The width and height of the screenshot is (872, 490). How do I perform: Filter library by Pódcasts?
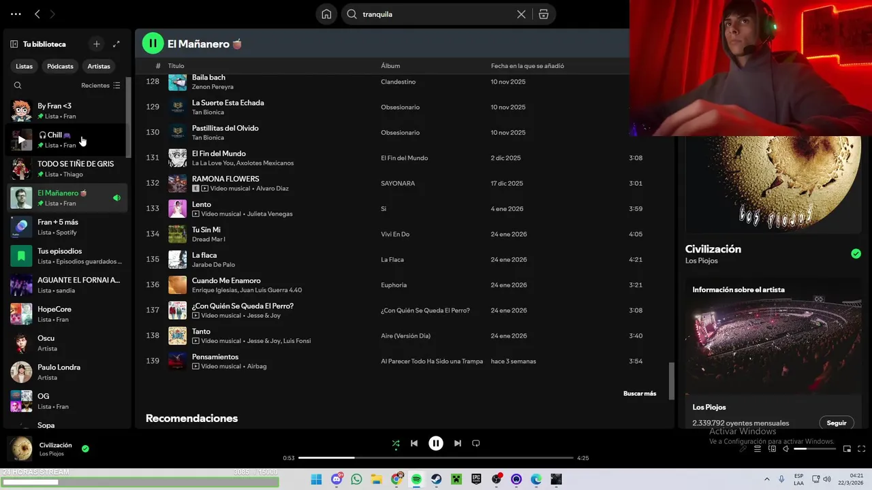tap(60, 66)
